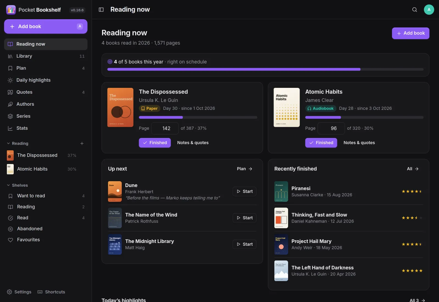Image resolution: width=439 pixels, height=302 pixels.
Task: Edit the page number field showing 142
Action: click(x=165, y=128)
